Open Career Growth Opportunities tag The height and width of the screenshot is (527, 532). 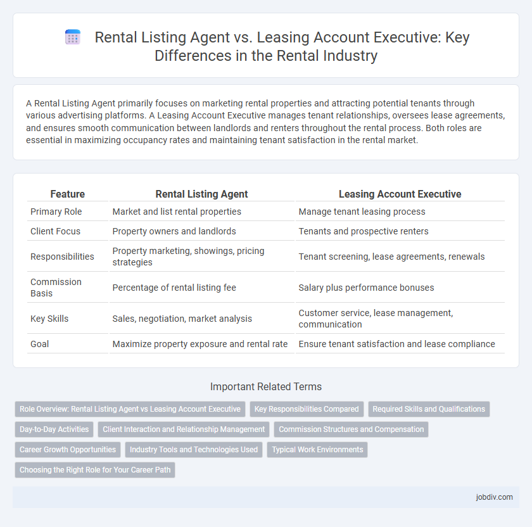[68, 450]
